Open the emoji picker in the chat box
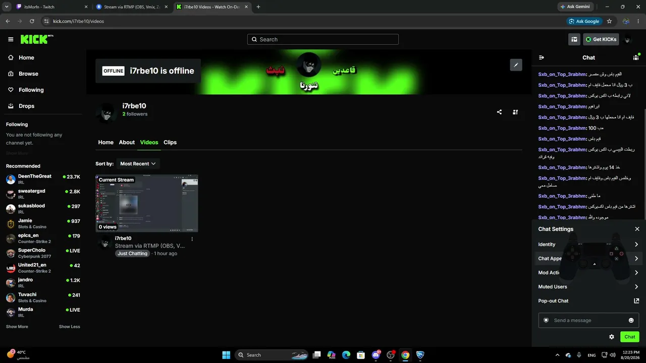The width and height of the screenshot is (646, 363). [631, 320]
